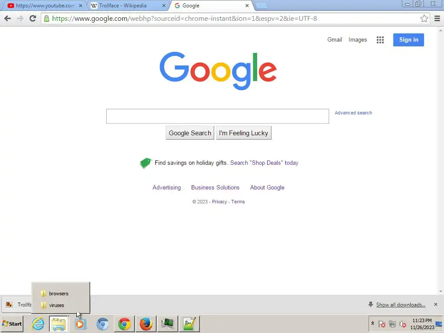
Task: Open the Windows Start menu
Action: (x=12, y=323)
